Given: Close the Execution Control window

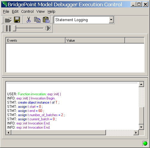Looking at the screenshot, I should point(145,4).
